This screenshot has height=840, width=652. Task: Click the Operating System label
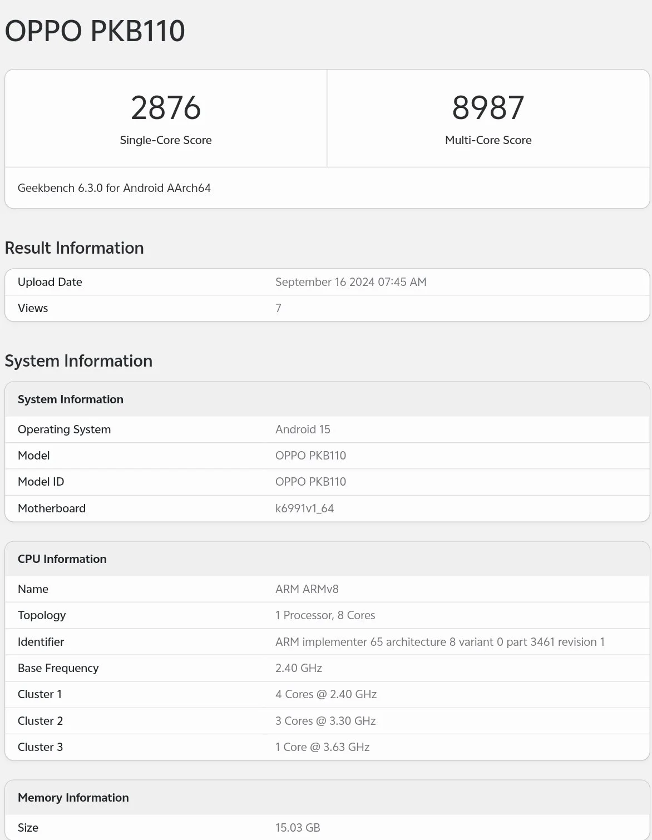tap(65, 429)
